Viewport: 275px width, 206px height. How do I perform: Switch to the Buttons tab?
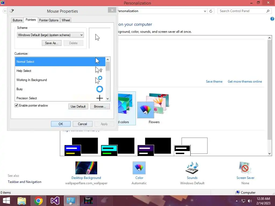17,20
